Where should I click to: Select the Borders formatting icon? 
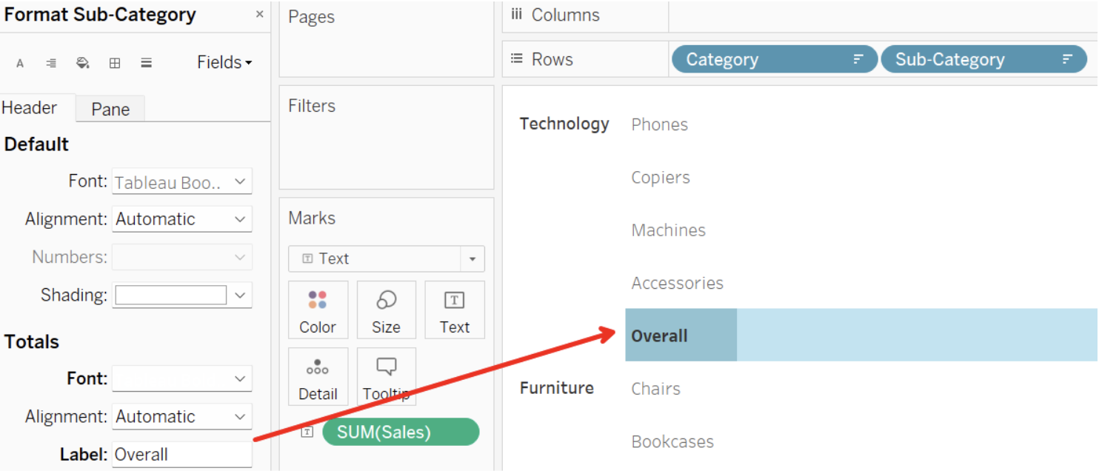click(x=114, y=63)
